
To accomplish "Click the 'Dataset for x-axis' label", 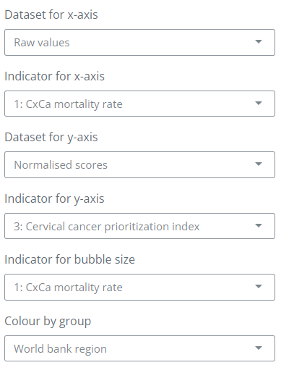I will (x=51, y=14).
